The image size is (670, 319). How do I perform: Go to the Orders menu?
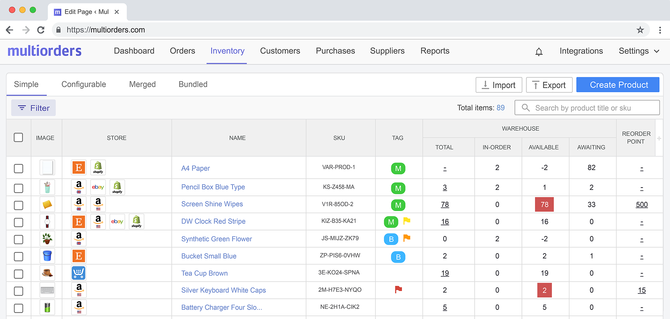(182, 51)
